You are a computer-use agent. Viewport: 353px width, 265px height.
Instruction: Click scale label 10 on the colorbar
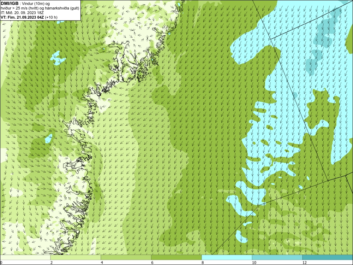(x=254, y=263)
